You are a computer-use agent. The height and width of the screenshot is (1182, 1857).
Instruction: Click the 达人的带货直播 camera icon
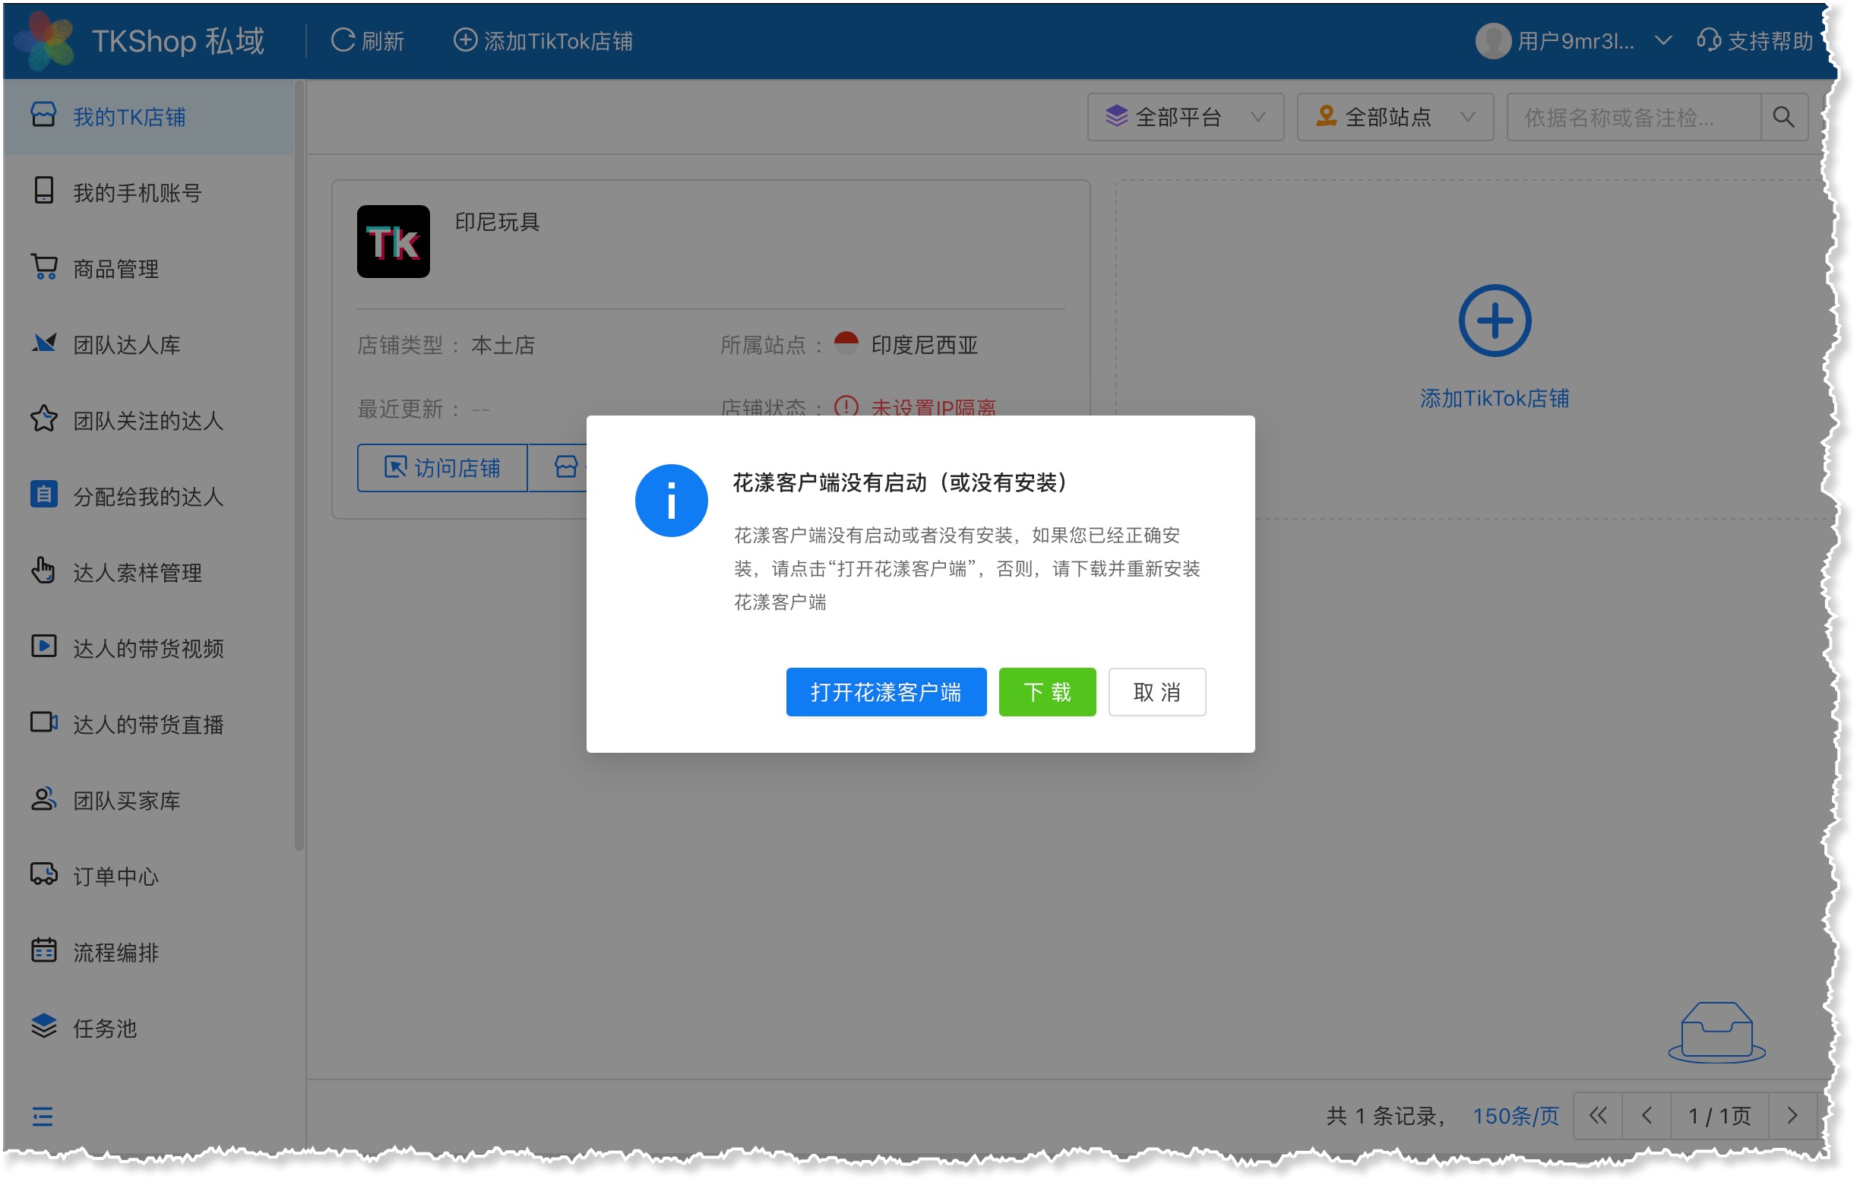pos(44,722)
